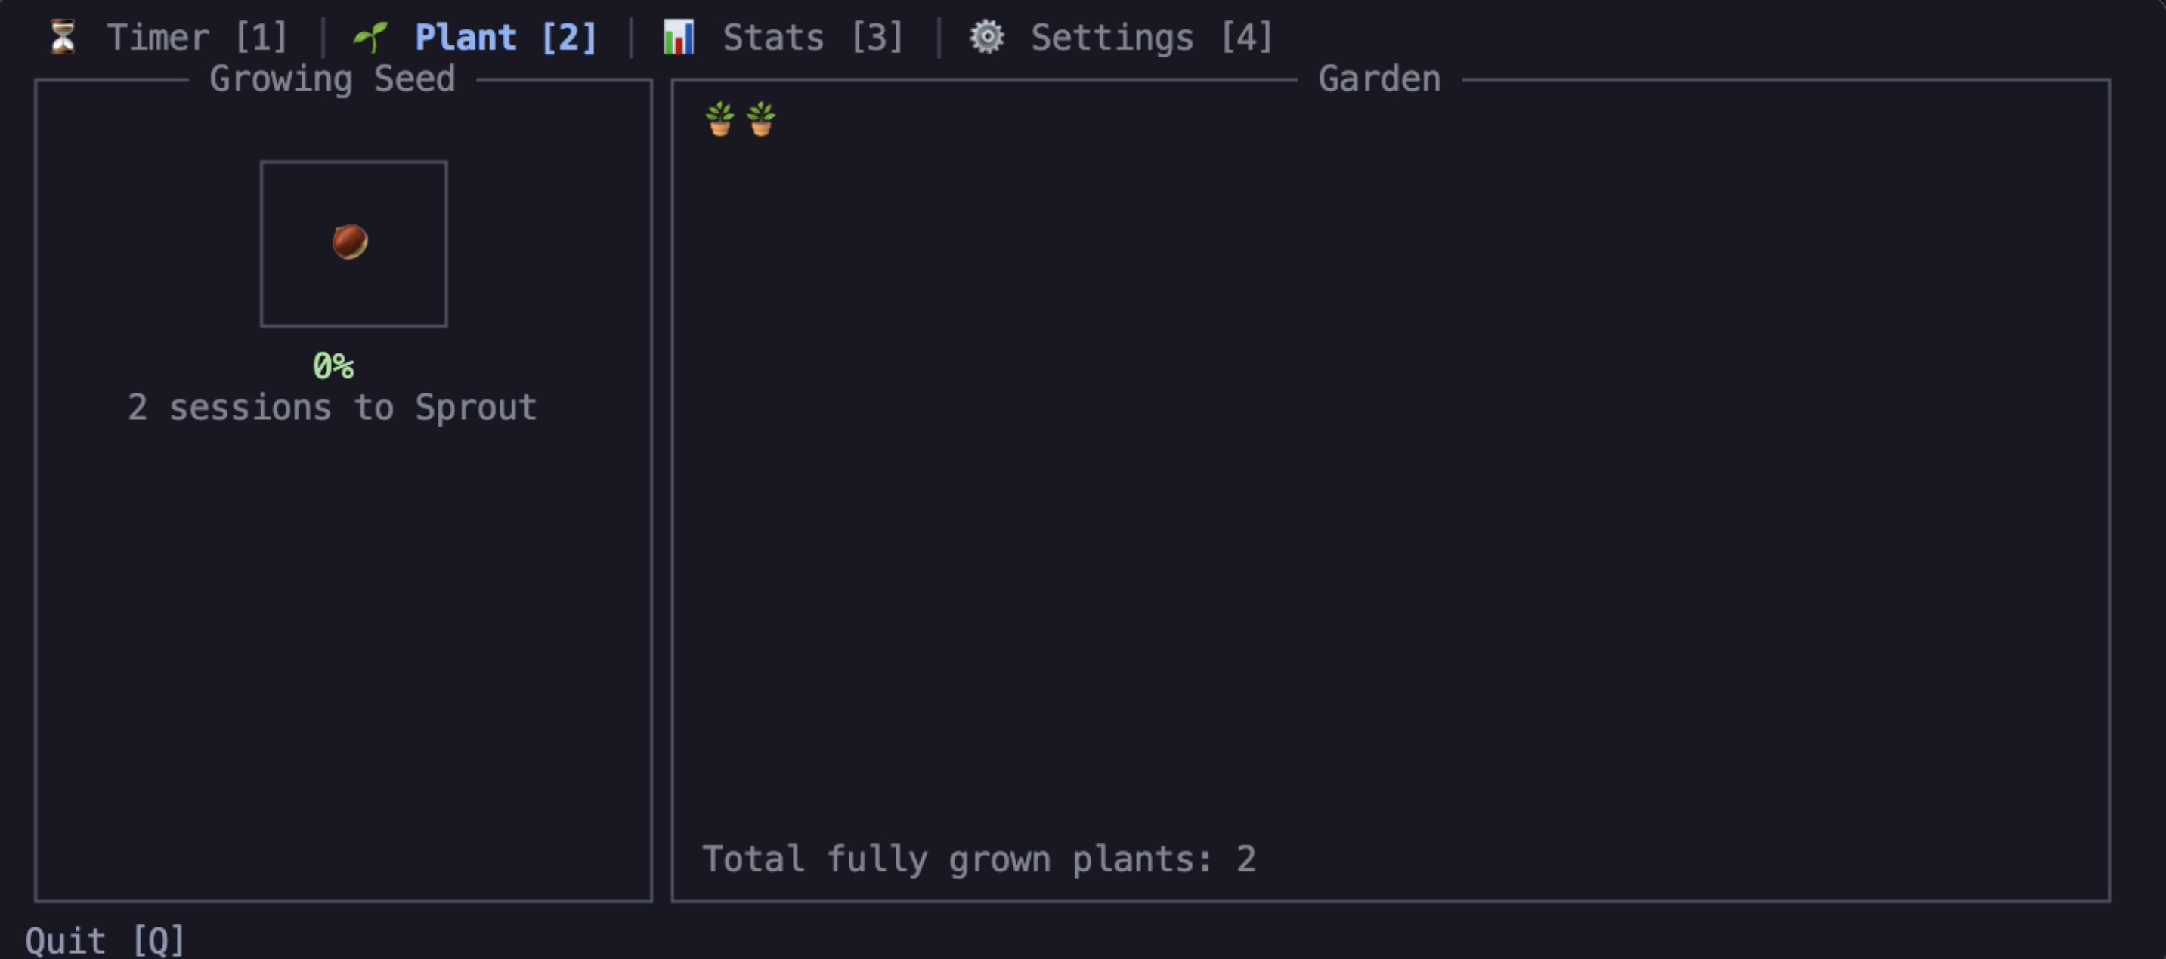The image size is (2166, 959).
Task: Click the Growing Seed panel title
Action: [x=332, y=79]
